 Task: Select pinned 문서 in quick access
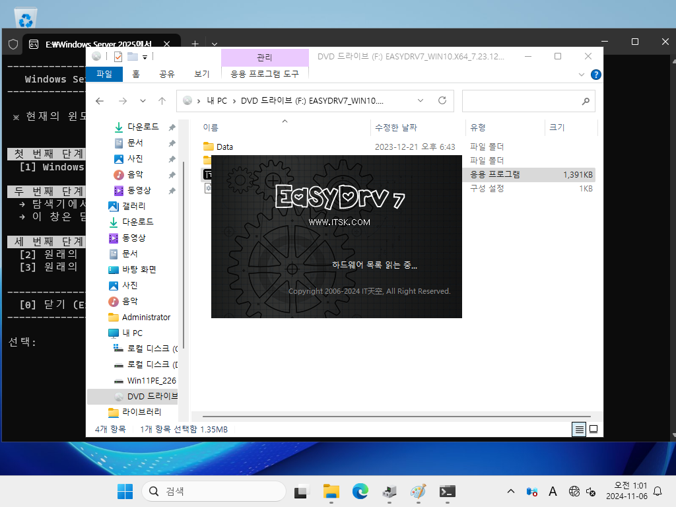tap(135, 143)
